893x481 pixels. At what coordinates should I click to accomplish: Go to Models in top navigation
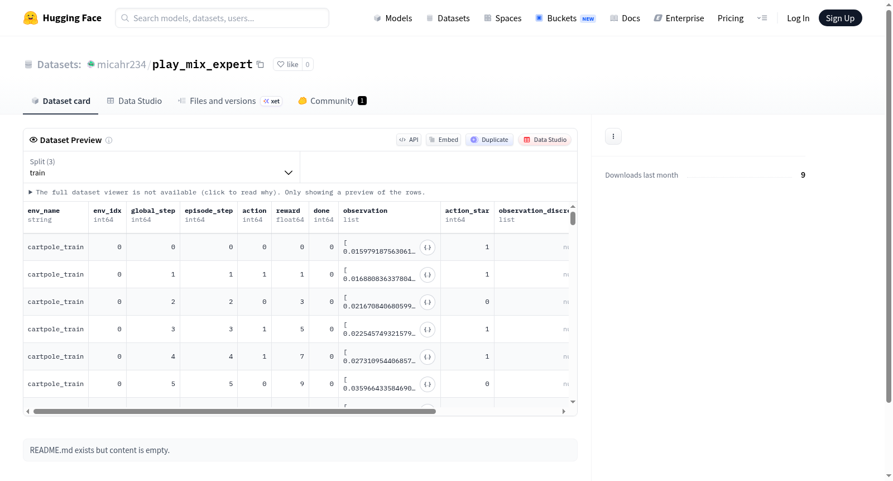(x=393, y=18)
